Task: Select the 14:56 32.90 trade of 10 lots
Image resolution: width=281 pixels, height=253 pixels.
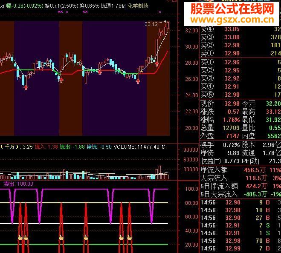Action: point(240,210)
